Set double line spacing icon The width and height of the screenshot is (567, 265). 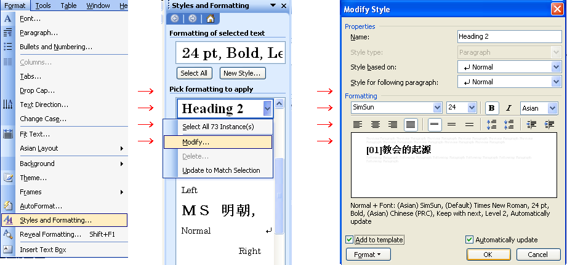(469, 125)
